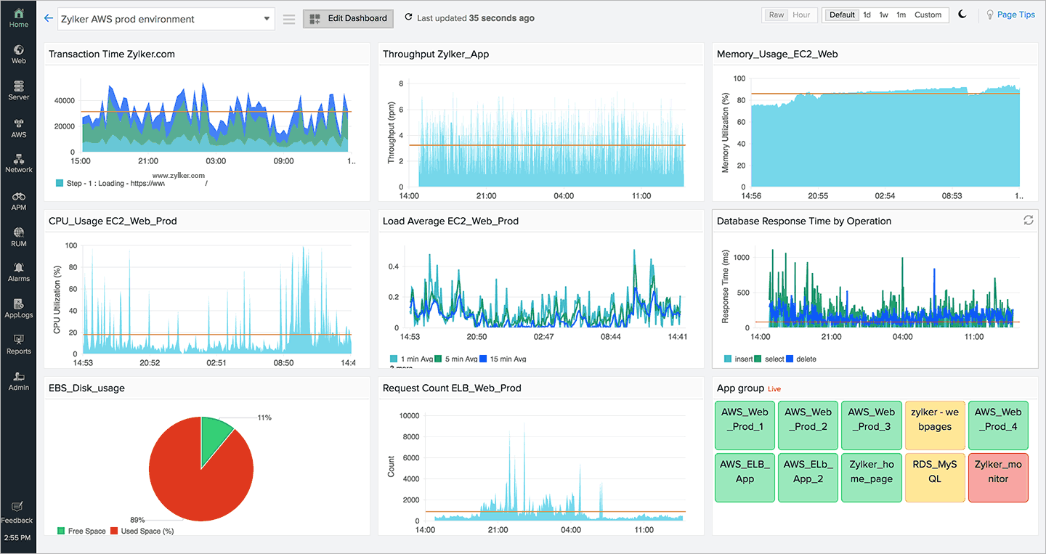Enable dark mode with the moon icon
Viewport: 1046px width, 554px height.
pos(962,14)
